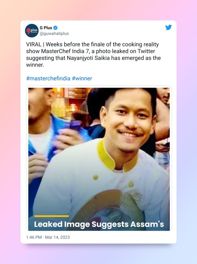Open the G Plus profile avatar

click(32, 30)
